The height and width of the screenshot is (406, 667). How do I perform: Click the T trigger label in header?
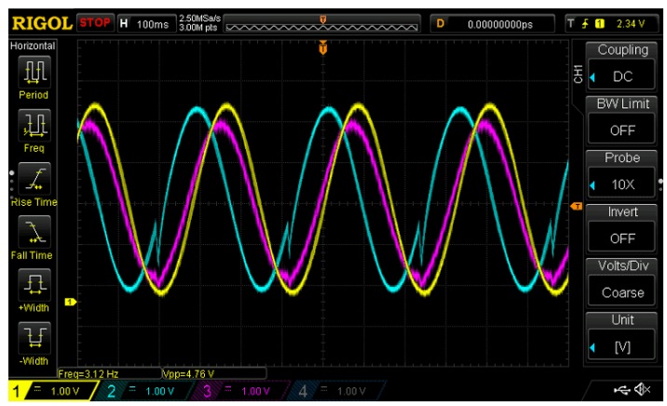[x=571, y=24]
